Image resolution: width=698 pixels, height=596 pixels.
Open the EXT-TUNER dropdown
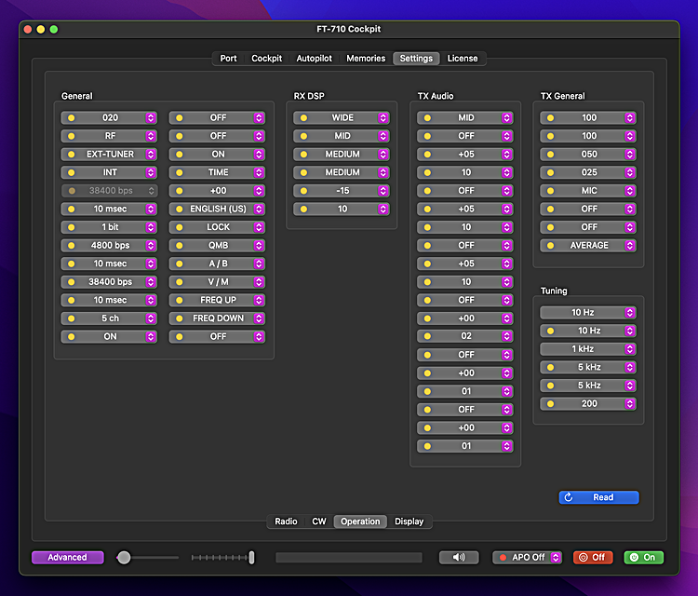109,155
